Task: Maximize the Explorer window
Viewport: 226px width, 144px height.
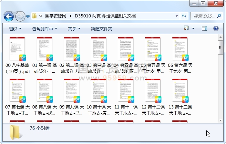Action: [203, 3]
